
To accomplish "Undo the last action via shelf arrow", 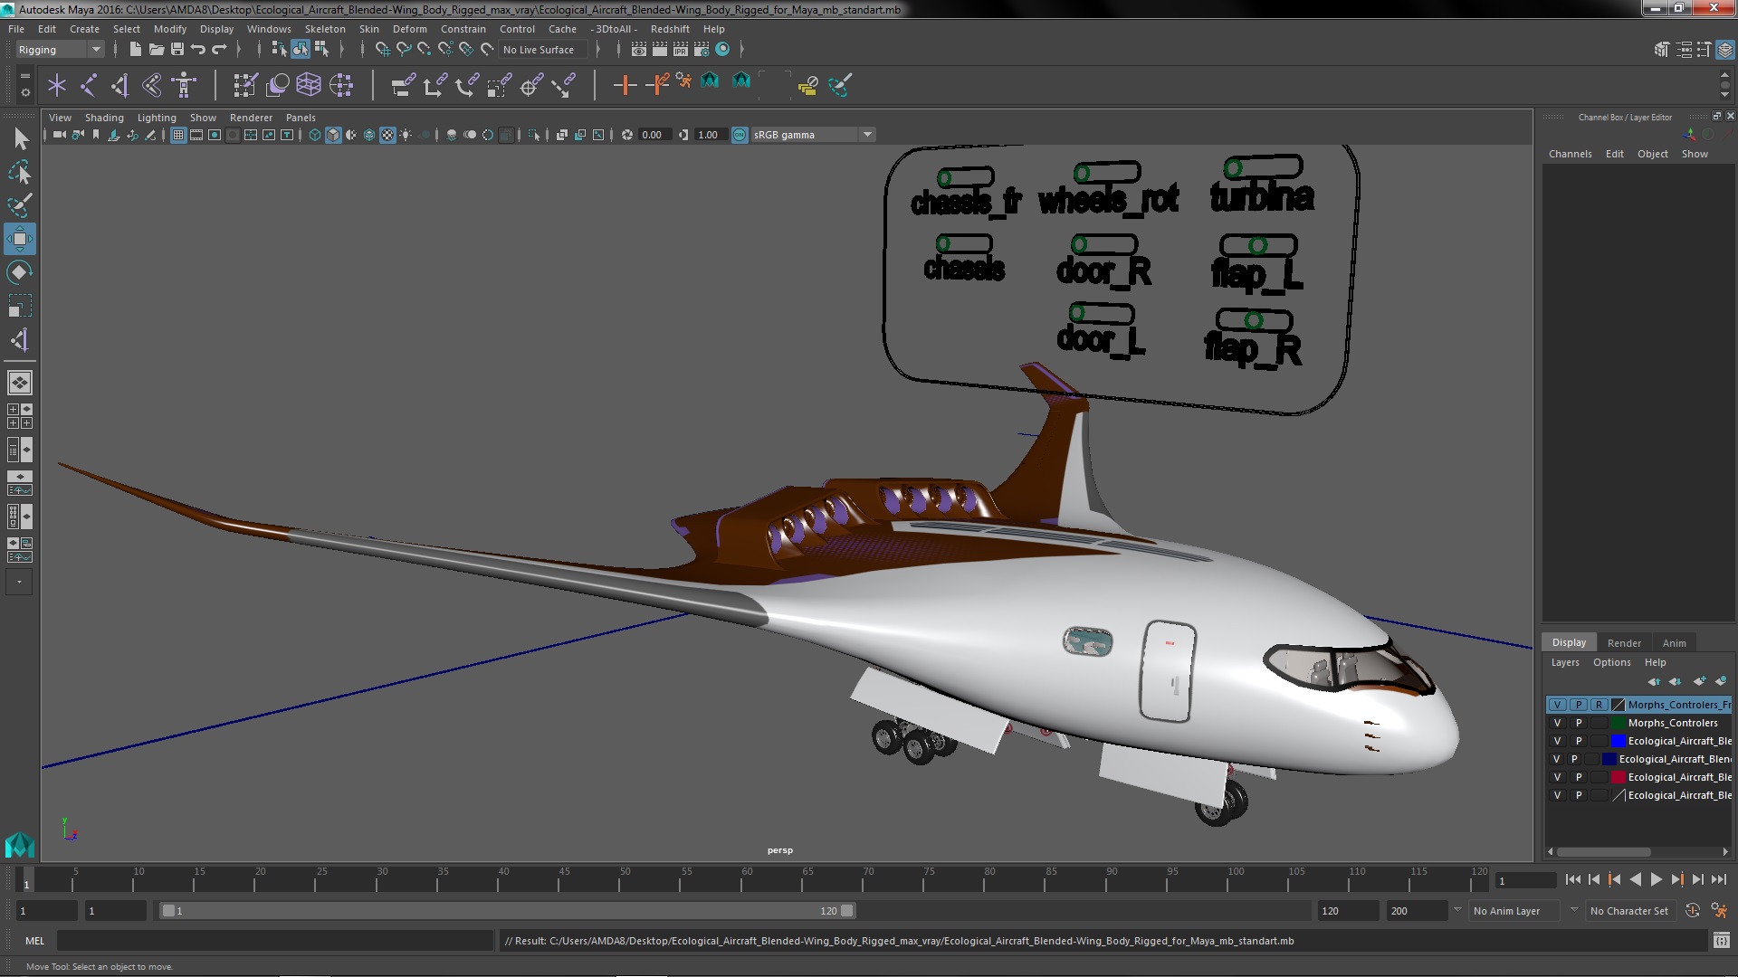I will tap(197, 50).
